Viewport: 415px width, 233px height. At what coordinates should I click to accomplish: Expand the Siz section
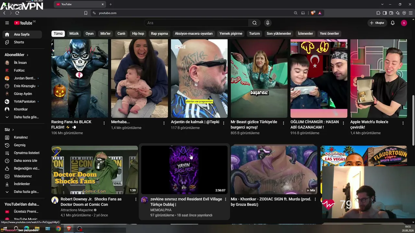pos(9,129)
